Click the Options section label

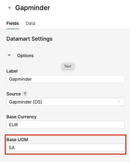coord(25,55)
